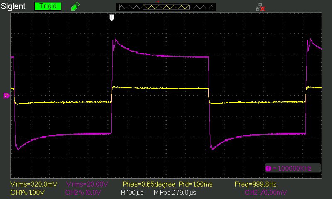Screen dimensions: 332x199
Task: Click the green Trig'd status indicator
Action: coord(48,6)
